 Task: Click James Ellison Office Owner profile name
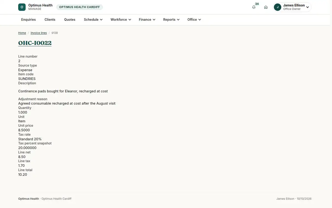294,7
